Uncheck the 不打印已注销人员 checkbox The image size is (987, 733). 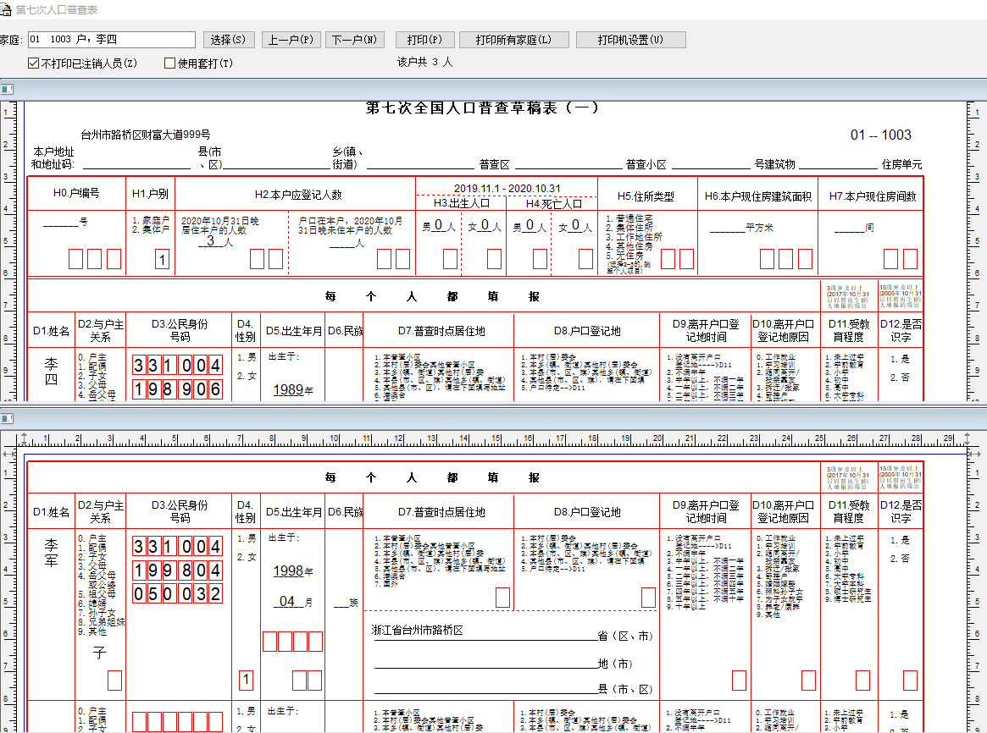coord(34,63)
